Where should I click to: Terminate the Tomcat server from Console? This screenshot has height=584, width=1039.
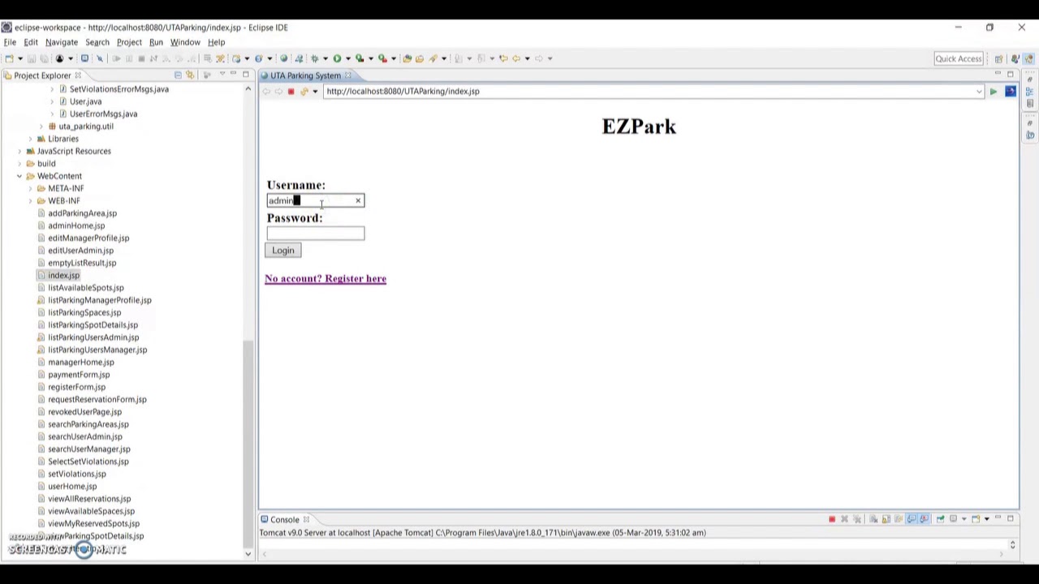click(x=832, y=519)
